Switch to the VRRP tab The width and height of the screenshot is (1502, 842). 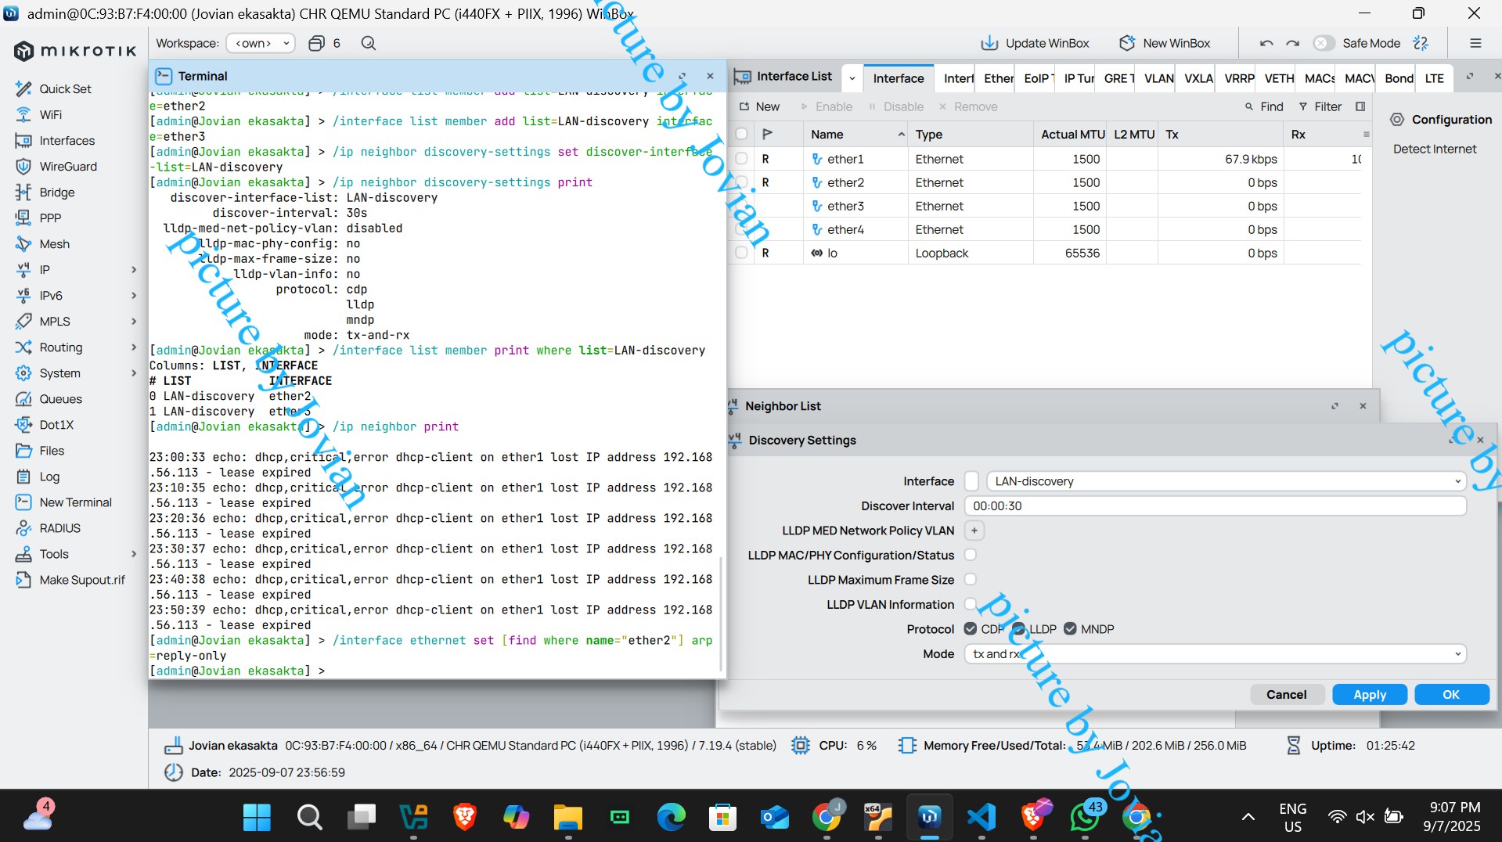1239,77
